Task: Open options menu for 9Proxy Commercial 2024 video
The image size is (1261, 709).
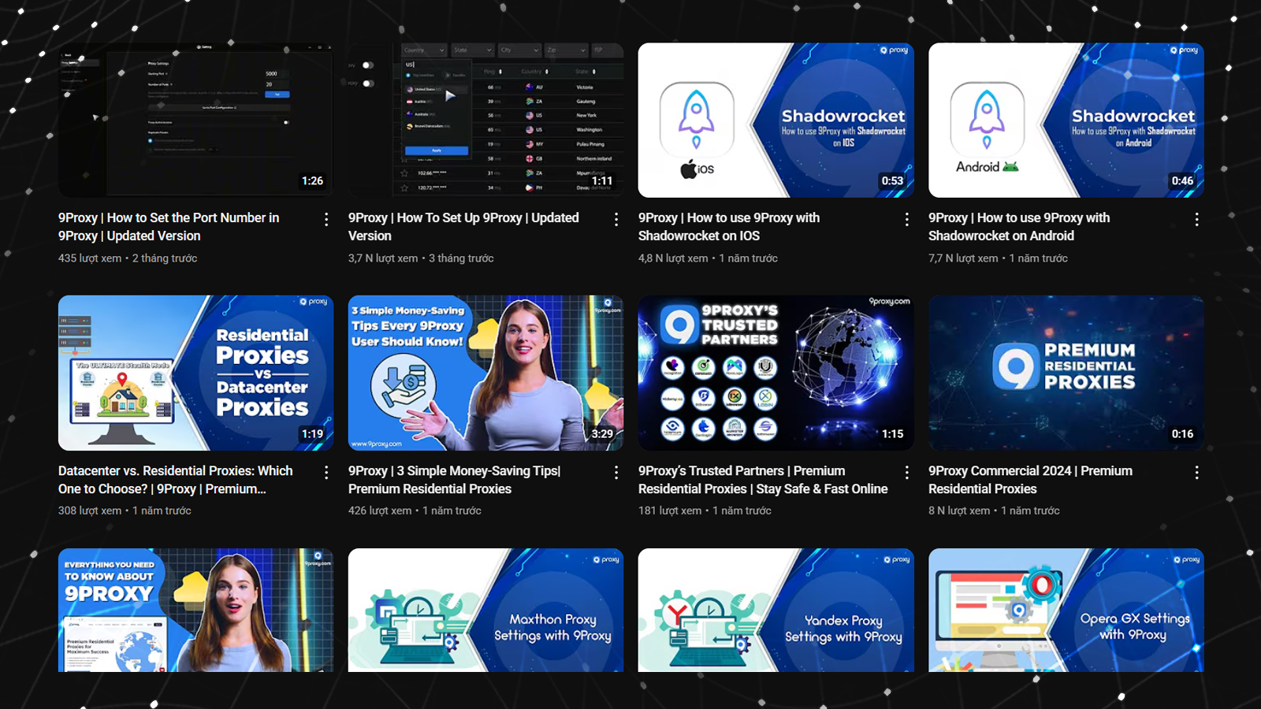Action: click(1196, 473)
